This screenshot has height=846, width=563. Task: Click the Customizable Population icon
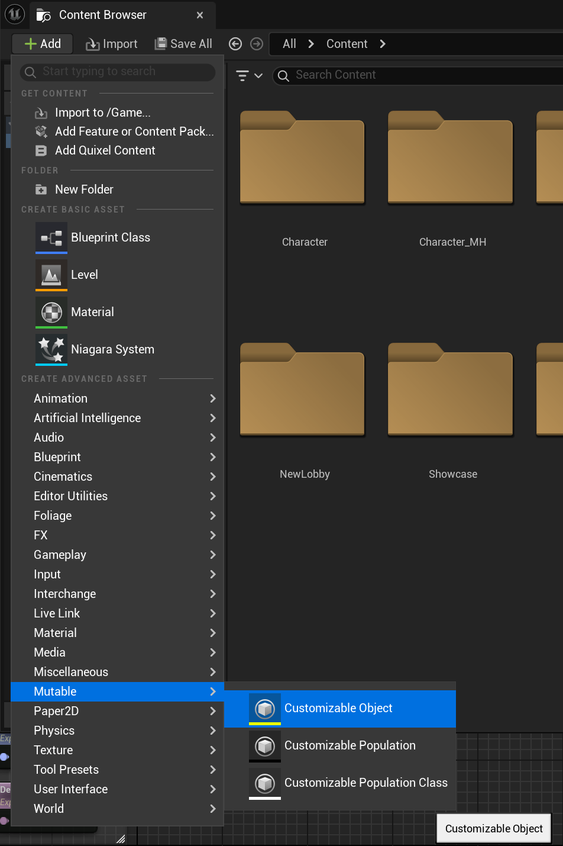pyautogui.click(x=265, y=745)
